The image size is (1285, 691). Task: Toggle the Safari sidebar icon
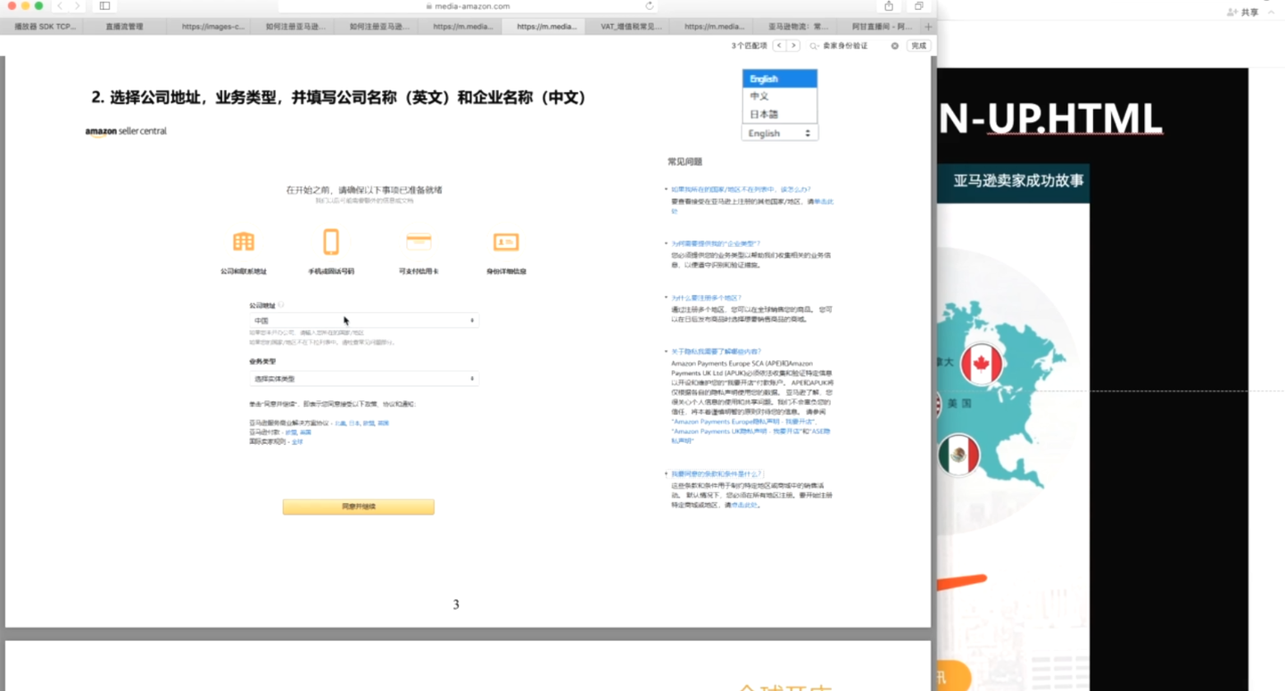(104, 5)
